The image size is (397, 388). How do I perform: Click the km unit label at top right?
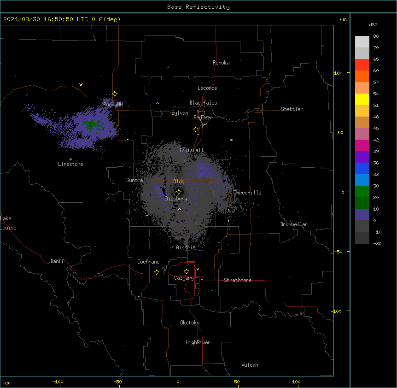click(x=343, y=19)
